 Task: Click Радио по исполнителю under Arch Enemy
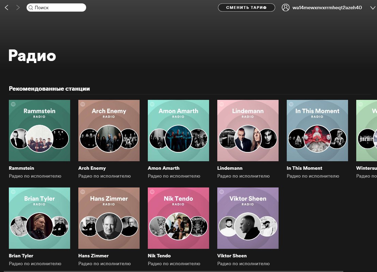pyautogui.click(x=105, y=176)
